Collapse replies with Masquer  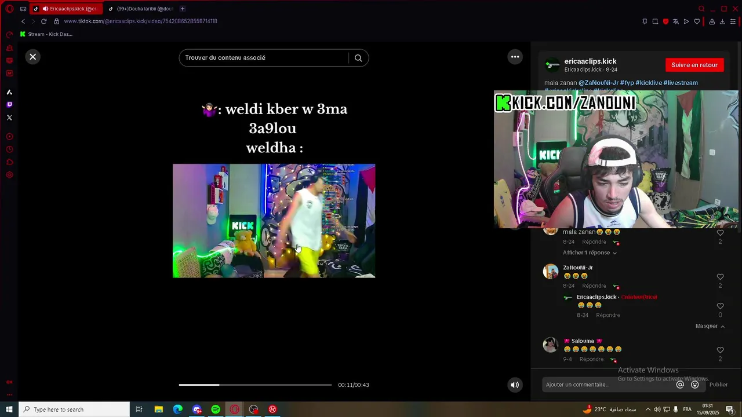click(x=710, y=326)
